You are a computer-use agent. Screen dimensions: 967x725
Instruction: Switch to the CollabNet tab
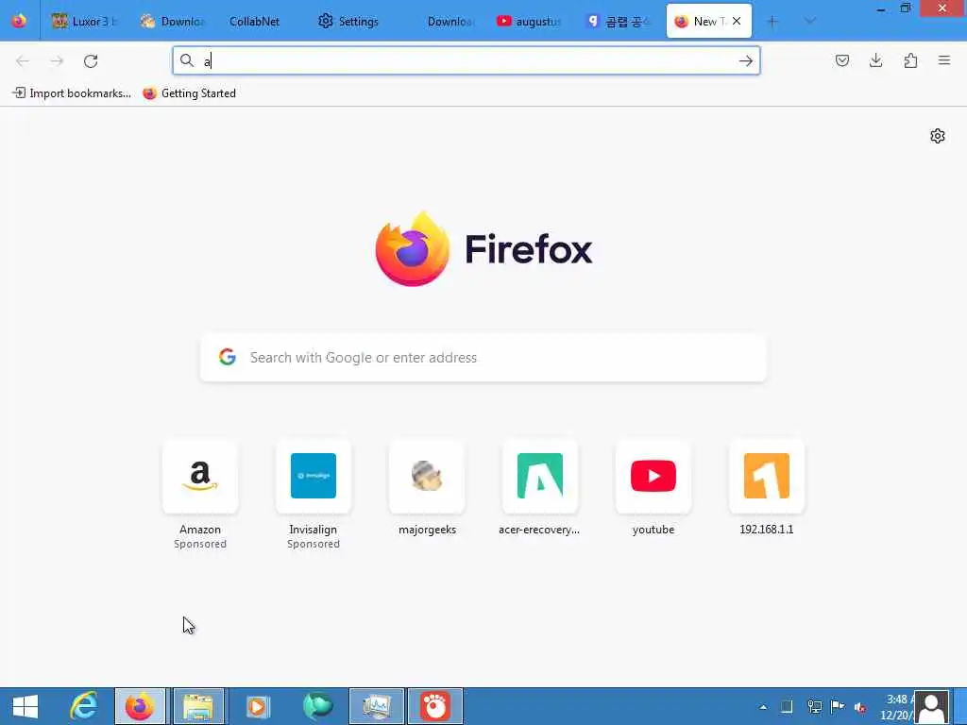[255, 21]
